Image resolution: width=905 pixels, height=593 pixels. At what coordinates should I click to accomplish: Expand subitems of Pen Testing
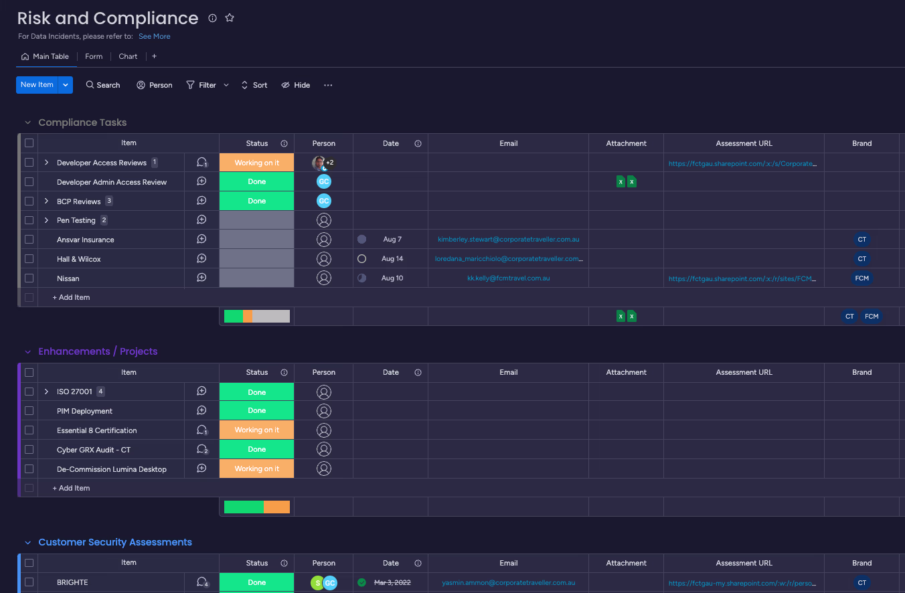(46, 220)
